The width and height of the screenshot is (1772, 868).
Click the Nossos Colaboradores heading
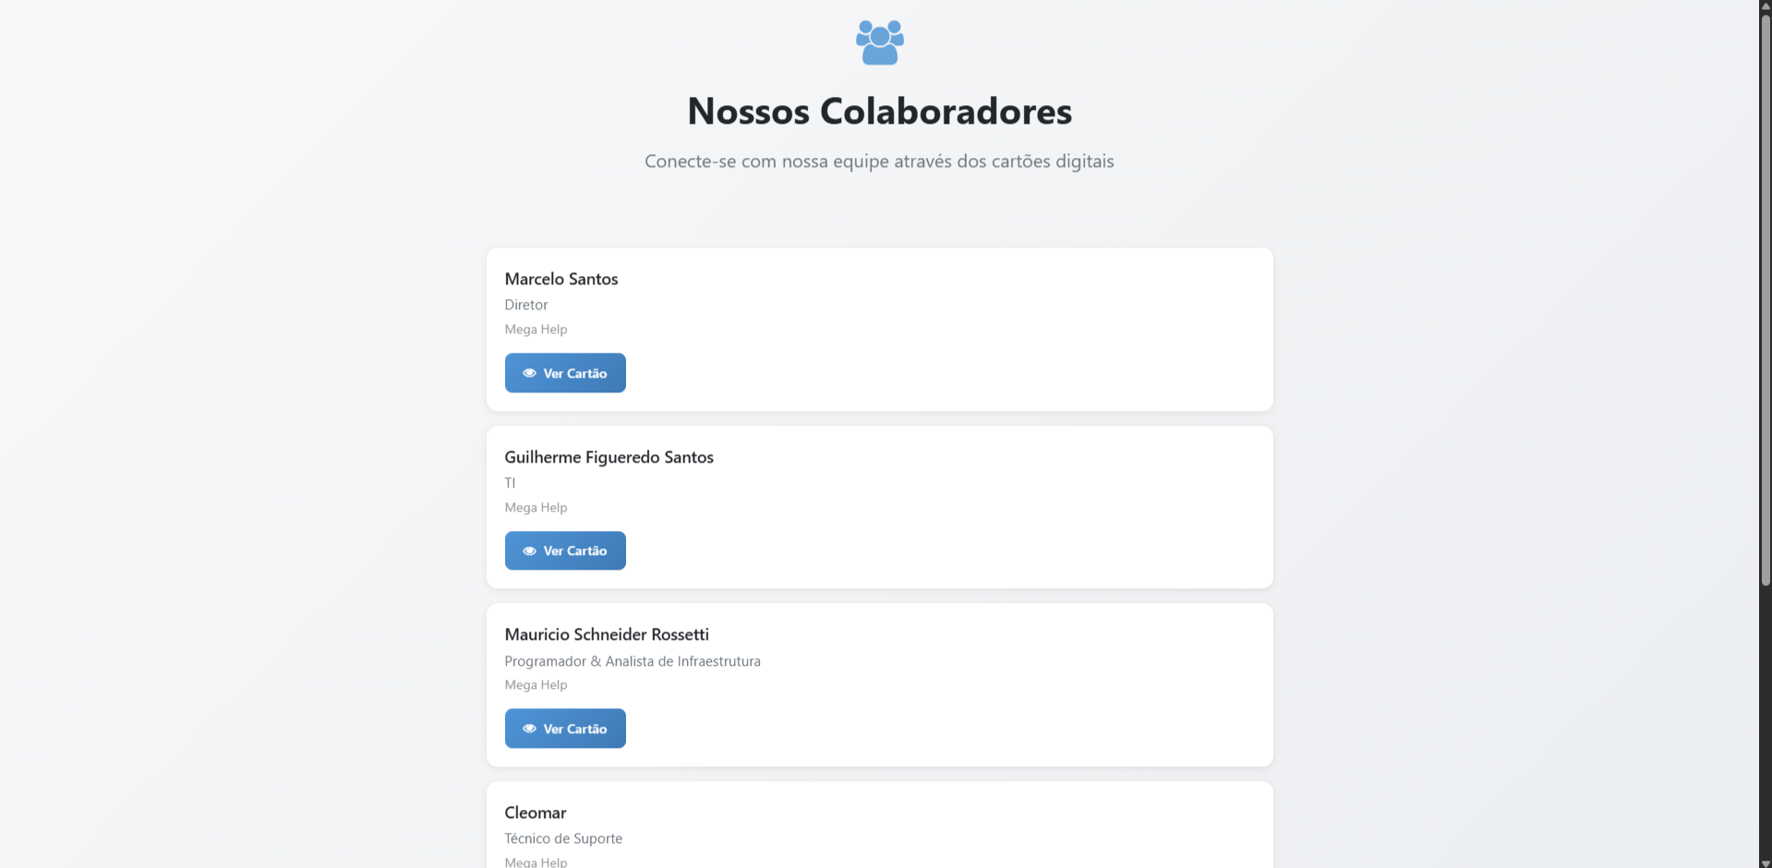pyautogui.click(x=878, y=111)
